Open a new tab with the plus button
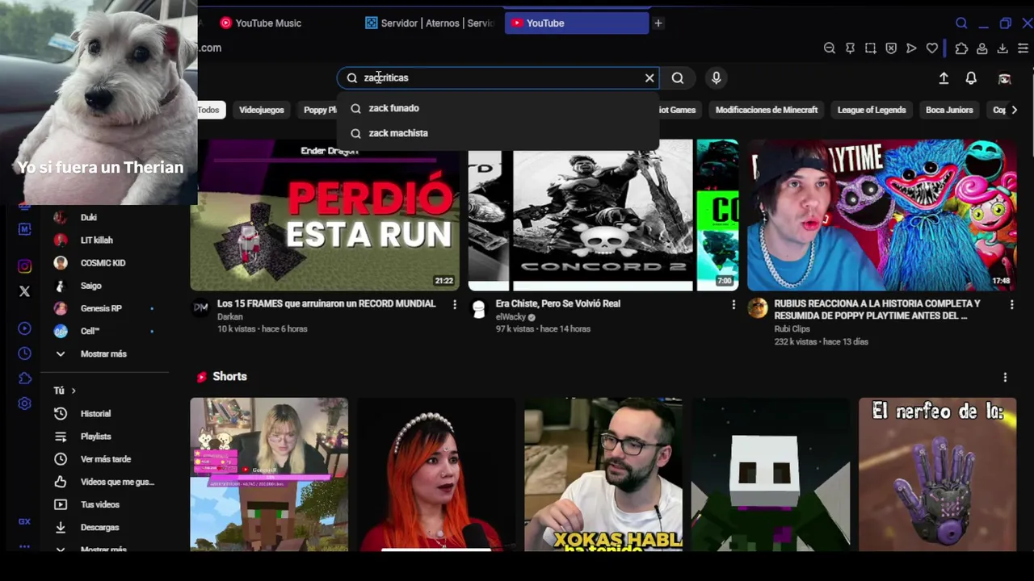Viewport: 1034px width, 581px height. tap(658, 23)
